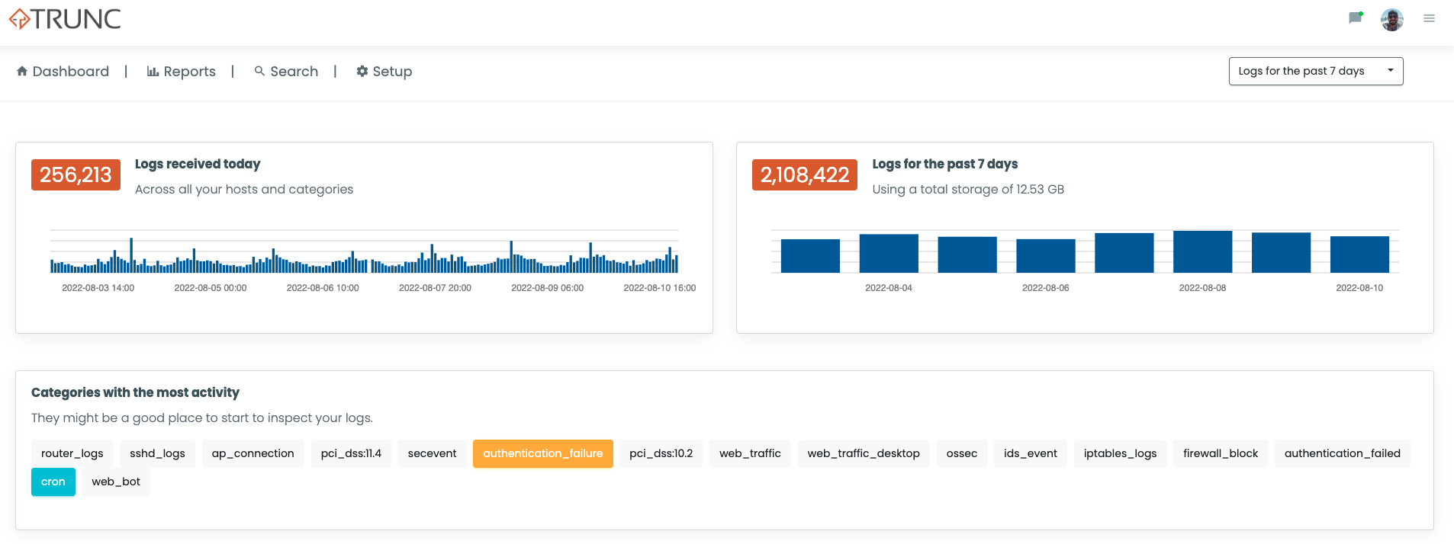This screenshot has width=1454, height=544.
Task: Click the firewall_block category tag
Action: click(x=1220, y=453)
